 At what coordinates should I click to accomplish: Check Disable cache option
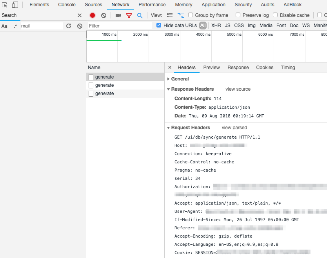(x=275, y=15)
